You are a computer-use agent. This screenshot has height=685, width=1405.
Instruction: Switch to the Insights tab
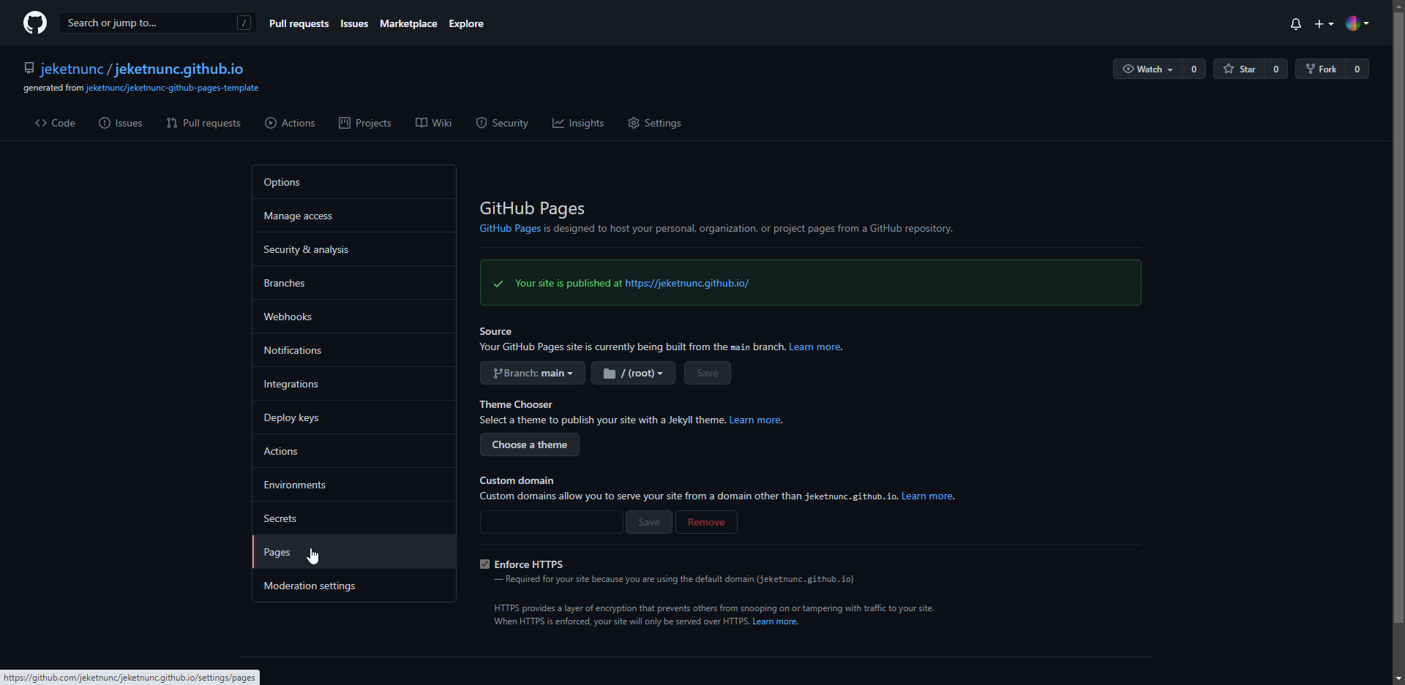pyautogui.click(x=578, y=123)
